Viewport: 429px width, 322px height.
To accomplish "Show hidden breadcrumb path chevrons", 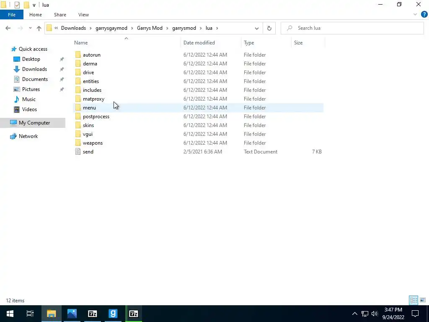I will (56, 28).
